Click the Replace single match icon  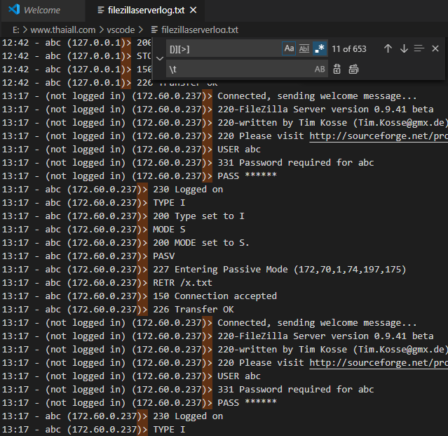337,70
